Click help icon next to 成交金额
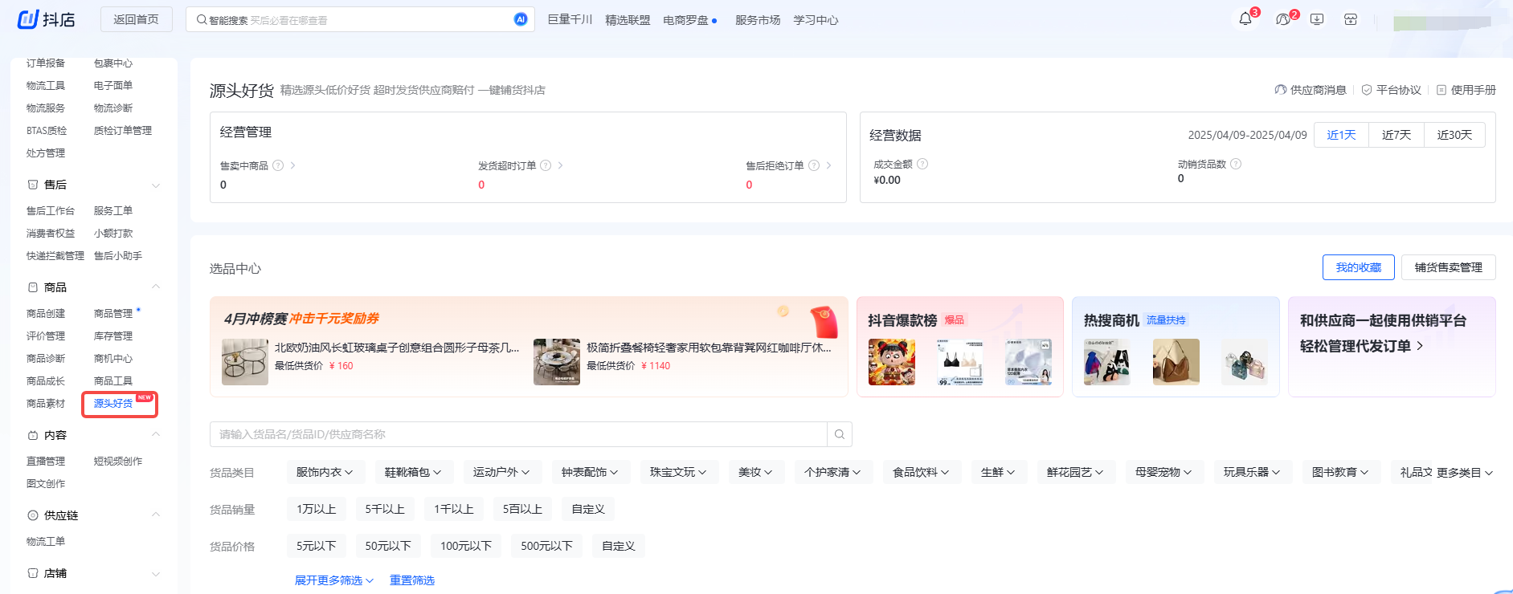Viewport: 1513px width, 594px height. tap(922, 164)
